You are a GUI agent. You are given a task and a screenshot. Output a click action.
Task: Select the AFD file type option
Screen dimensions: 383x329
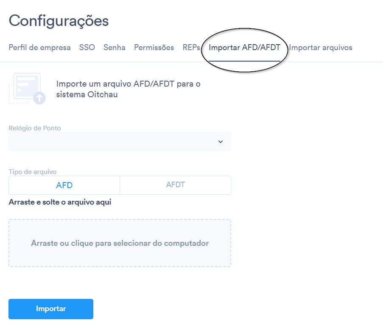pyautogui.click(x=64, y=185)
